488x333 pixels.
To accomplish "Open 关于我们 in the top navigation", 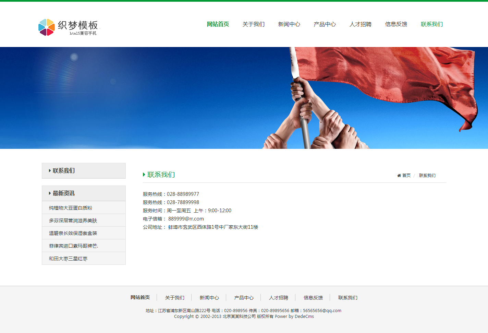I will pyautogui.click(x=253, y=24).
